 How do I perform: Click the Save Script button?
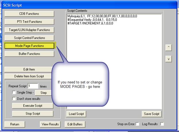(x=151, y=114)
